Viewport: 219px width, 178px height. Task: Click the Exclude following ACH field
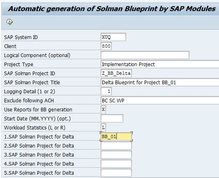[x=160, y=100]
